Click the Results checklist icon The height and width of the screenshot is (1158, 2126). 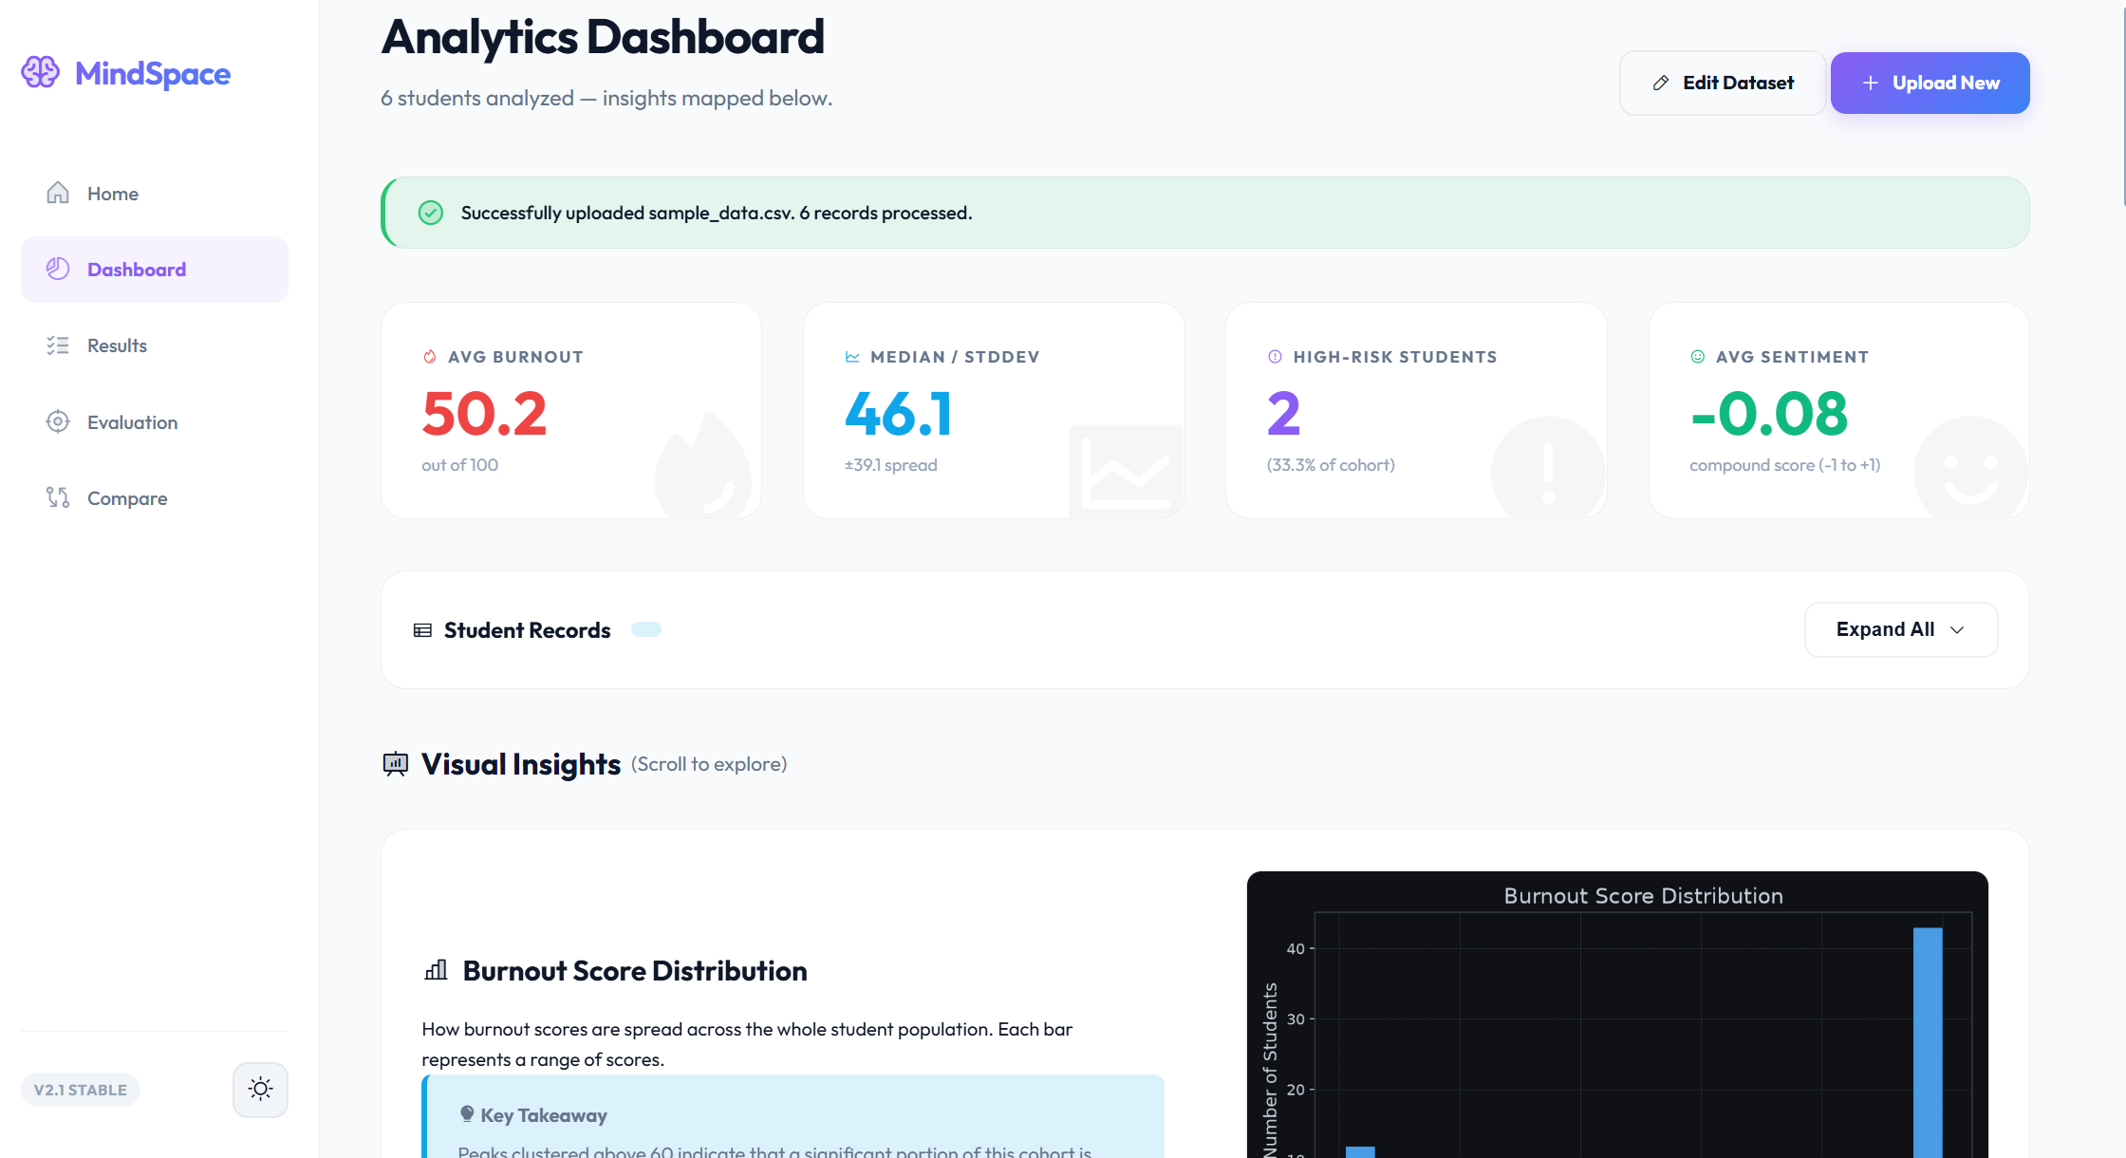(x=58, y=346)
